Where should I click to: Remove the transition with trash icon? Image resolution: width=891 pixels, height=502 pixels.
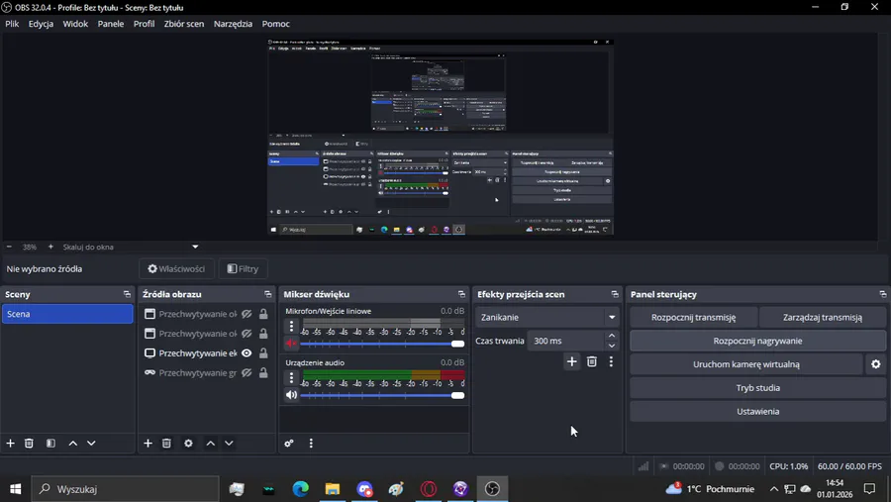pyautogui.click(x=592, y=361)
